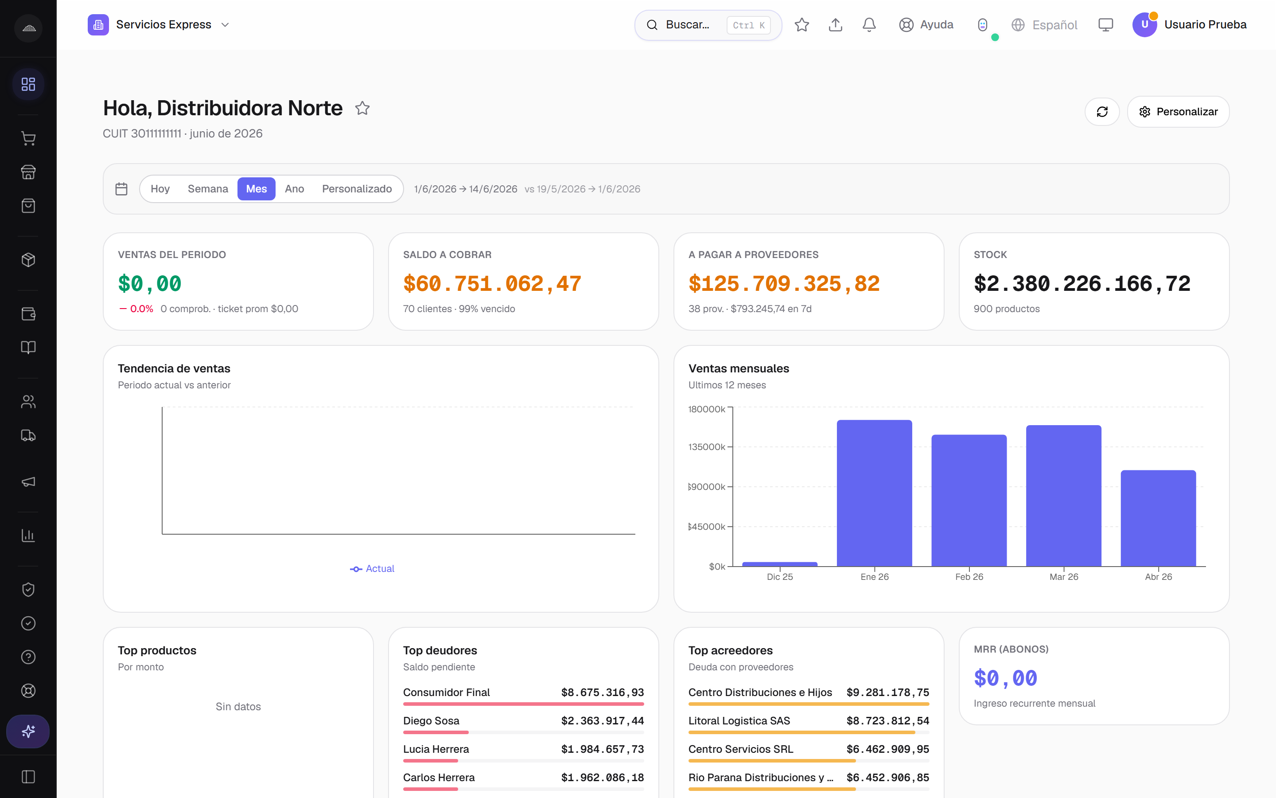Click the date range 1/6/2026 → 14/6/2026

(x=466, y=189)
